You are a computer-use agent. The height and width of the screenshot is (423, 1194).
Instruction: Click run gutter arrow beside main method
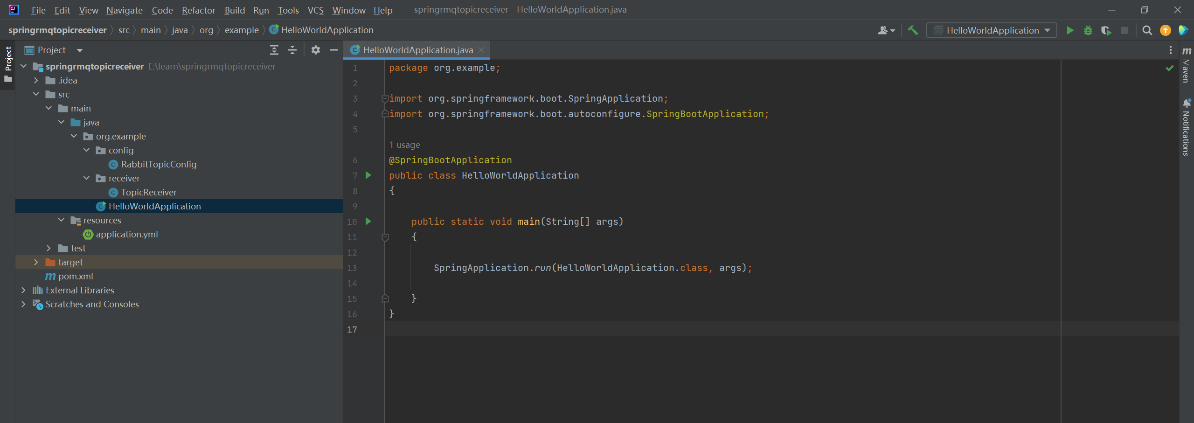(368, 222)
